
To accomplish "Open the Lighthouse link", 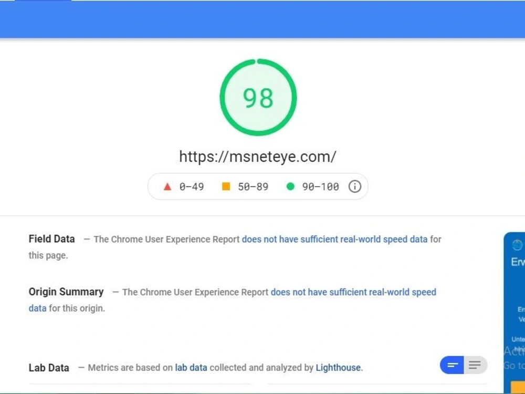I will [x=338, y=368].
